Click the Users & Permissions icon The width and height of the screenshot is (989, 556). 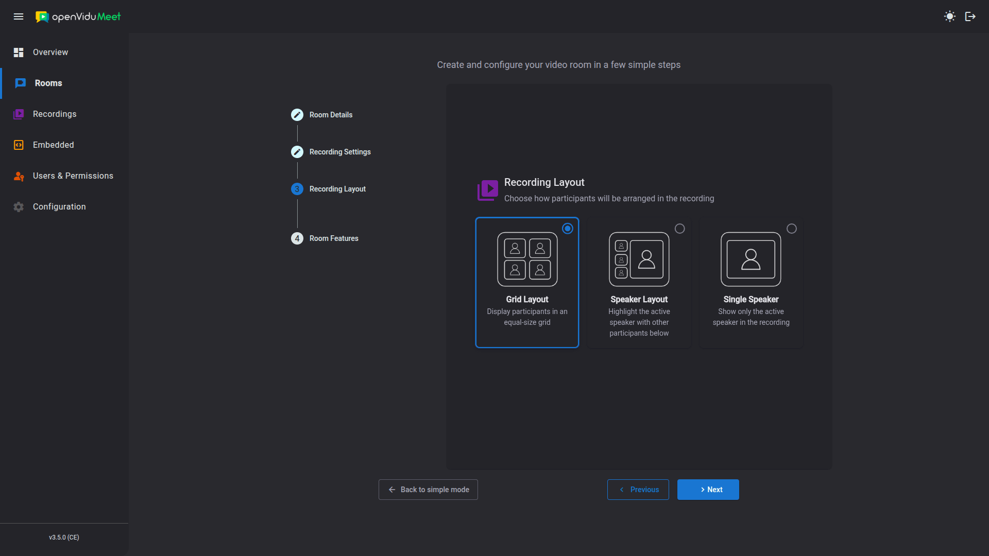click(x=19, y=176)
